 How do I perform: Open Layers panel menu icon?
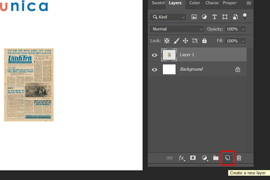[x=249, y=3]
